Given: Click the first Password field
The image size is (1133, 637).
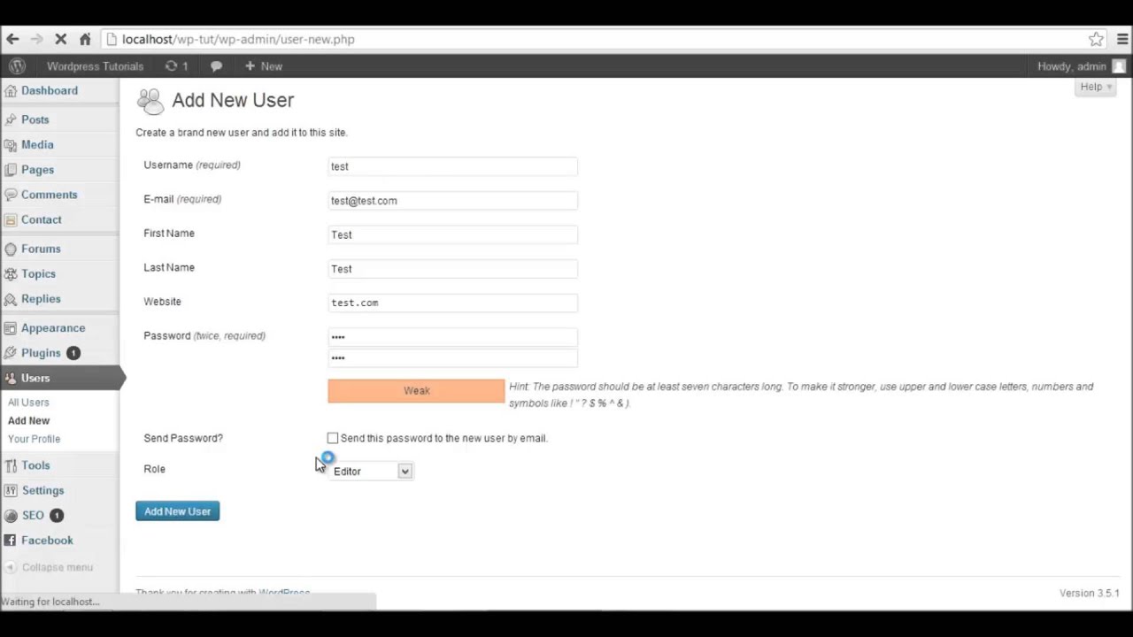Looking at the screenshot, I should [452, 337].
